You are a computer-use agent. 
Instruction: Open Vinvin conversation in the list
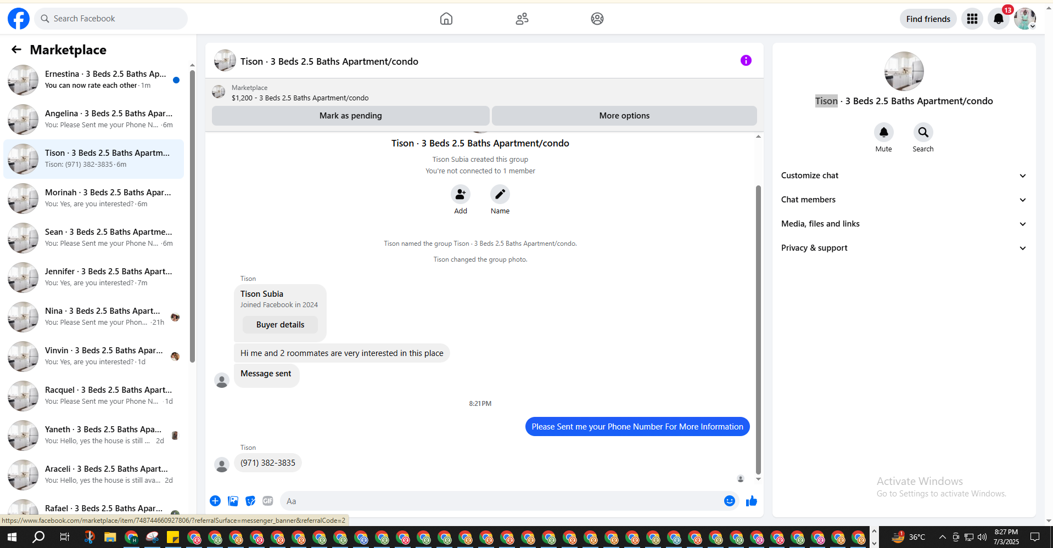coord(94,356)
